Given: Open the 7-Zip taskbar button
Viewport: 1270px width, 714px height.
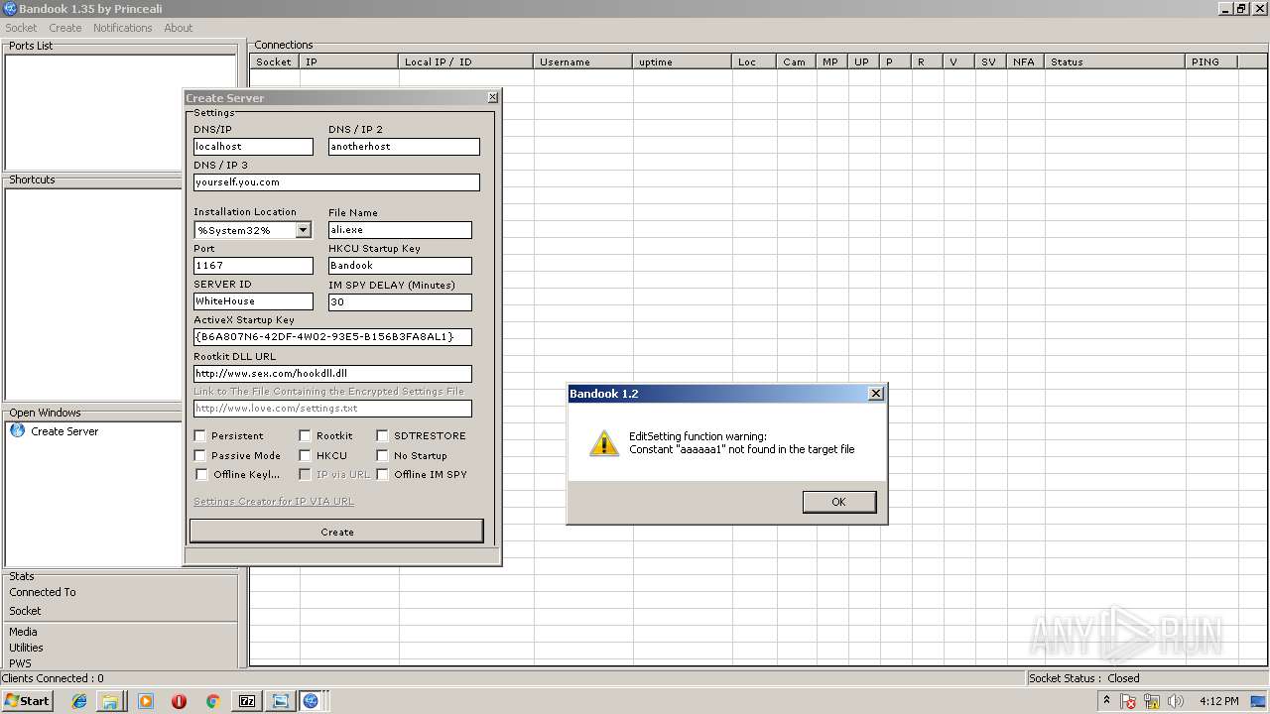Looking at the screenshot, I should click(x=247, y=701).
